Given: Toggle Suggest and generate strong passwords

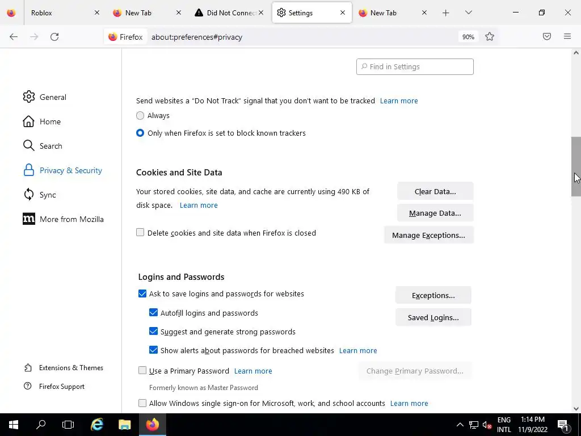Looking at the screenshot, I should coord(153,331).
